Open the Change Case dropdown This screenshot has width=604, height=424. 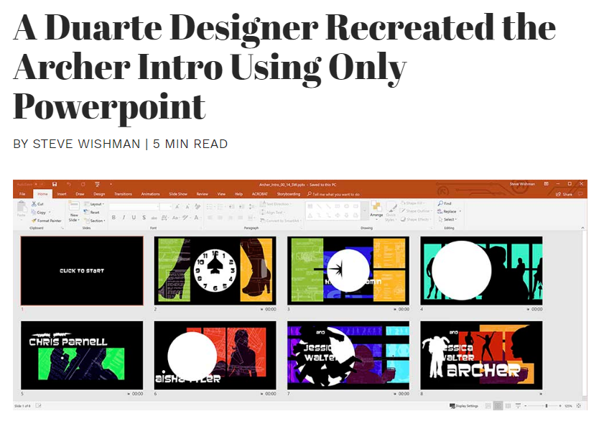pos(176,218)
